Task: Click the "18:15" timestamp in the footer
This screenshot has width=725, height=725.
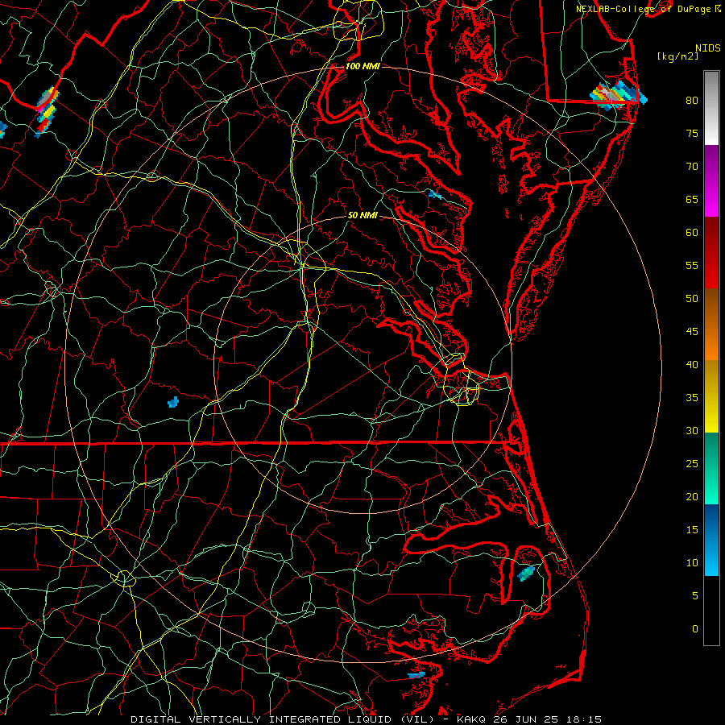Action: click(583, 719)
